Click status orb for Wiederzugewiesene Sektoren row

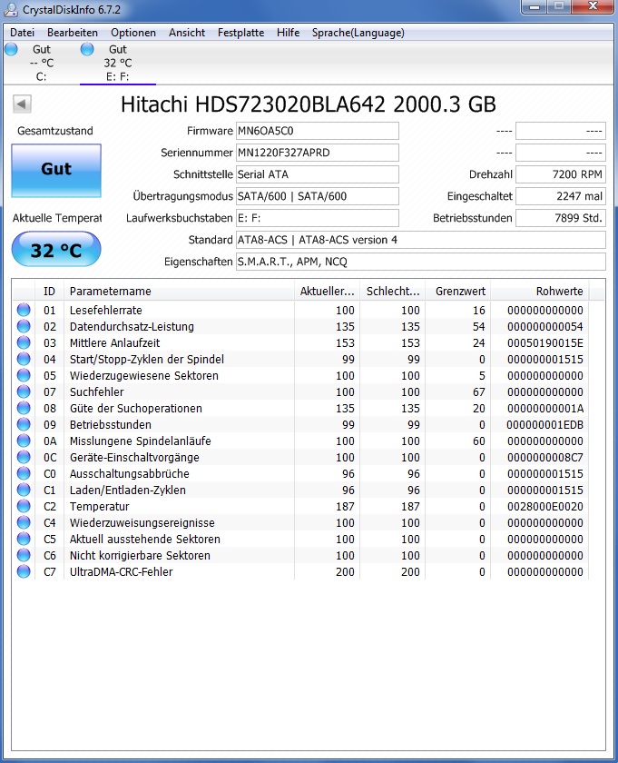(x=24, y=376)
